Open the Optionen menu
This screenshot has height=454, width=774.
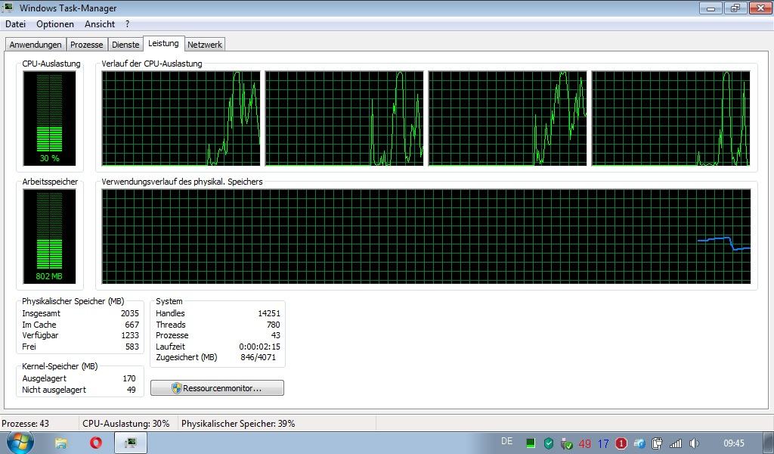(x=54, y=24)
